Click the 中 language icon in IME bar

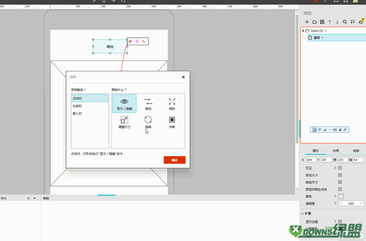[x=320, y=130]
